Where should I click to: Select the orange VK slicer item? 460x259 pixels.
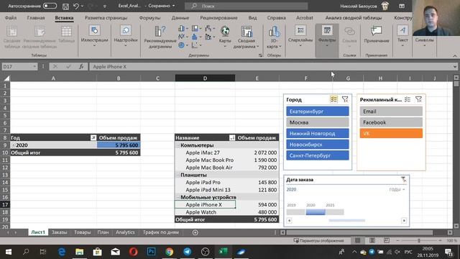pyautogui.click(x=391, y=133)
